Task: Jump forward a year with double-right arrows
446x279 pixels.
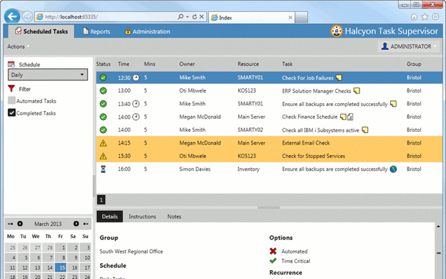Action: click(x=86, y=224)
